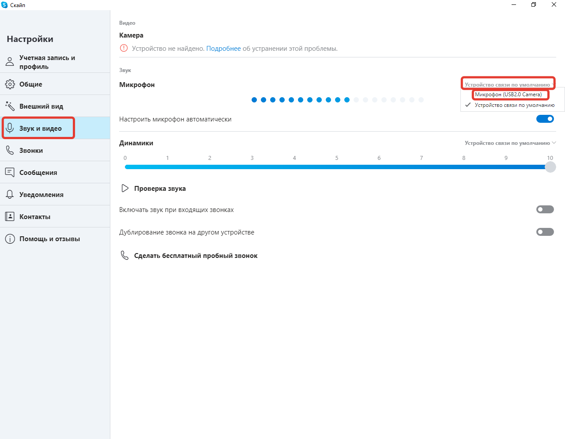Click the person icon for Учетная запись и профиль

pyautogui.click(x=10, y=62)
